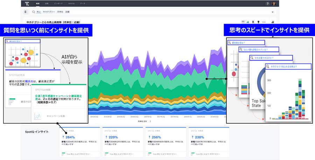
Task: Click the magnifier icon in main search bar
Action: coord(34,12)
